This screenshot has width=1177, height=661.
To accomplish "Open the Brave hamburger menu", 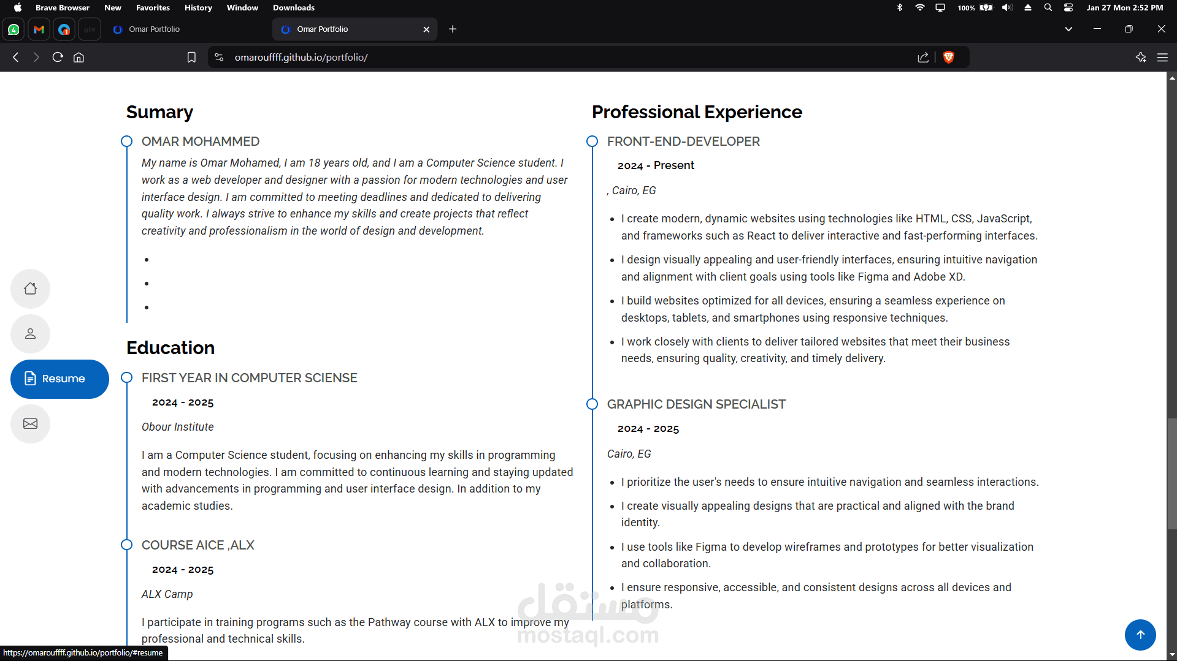I will coord(1162,58).
